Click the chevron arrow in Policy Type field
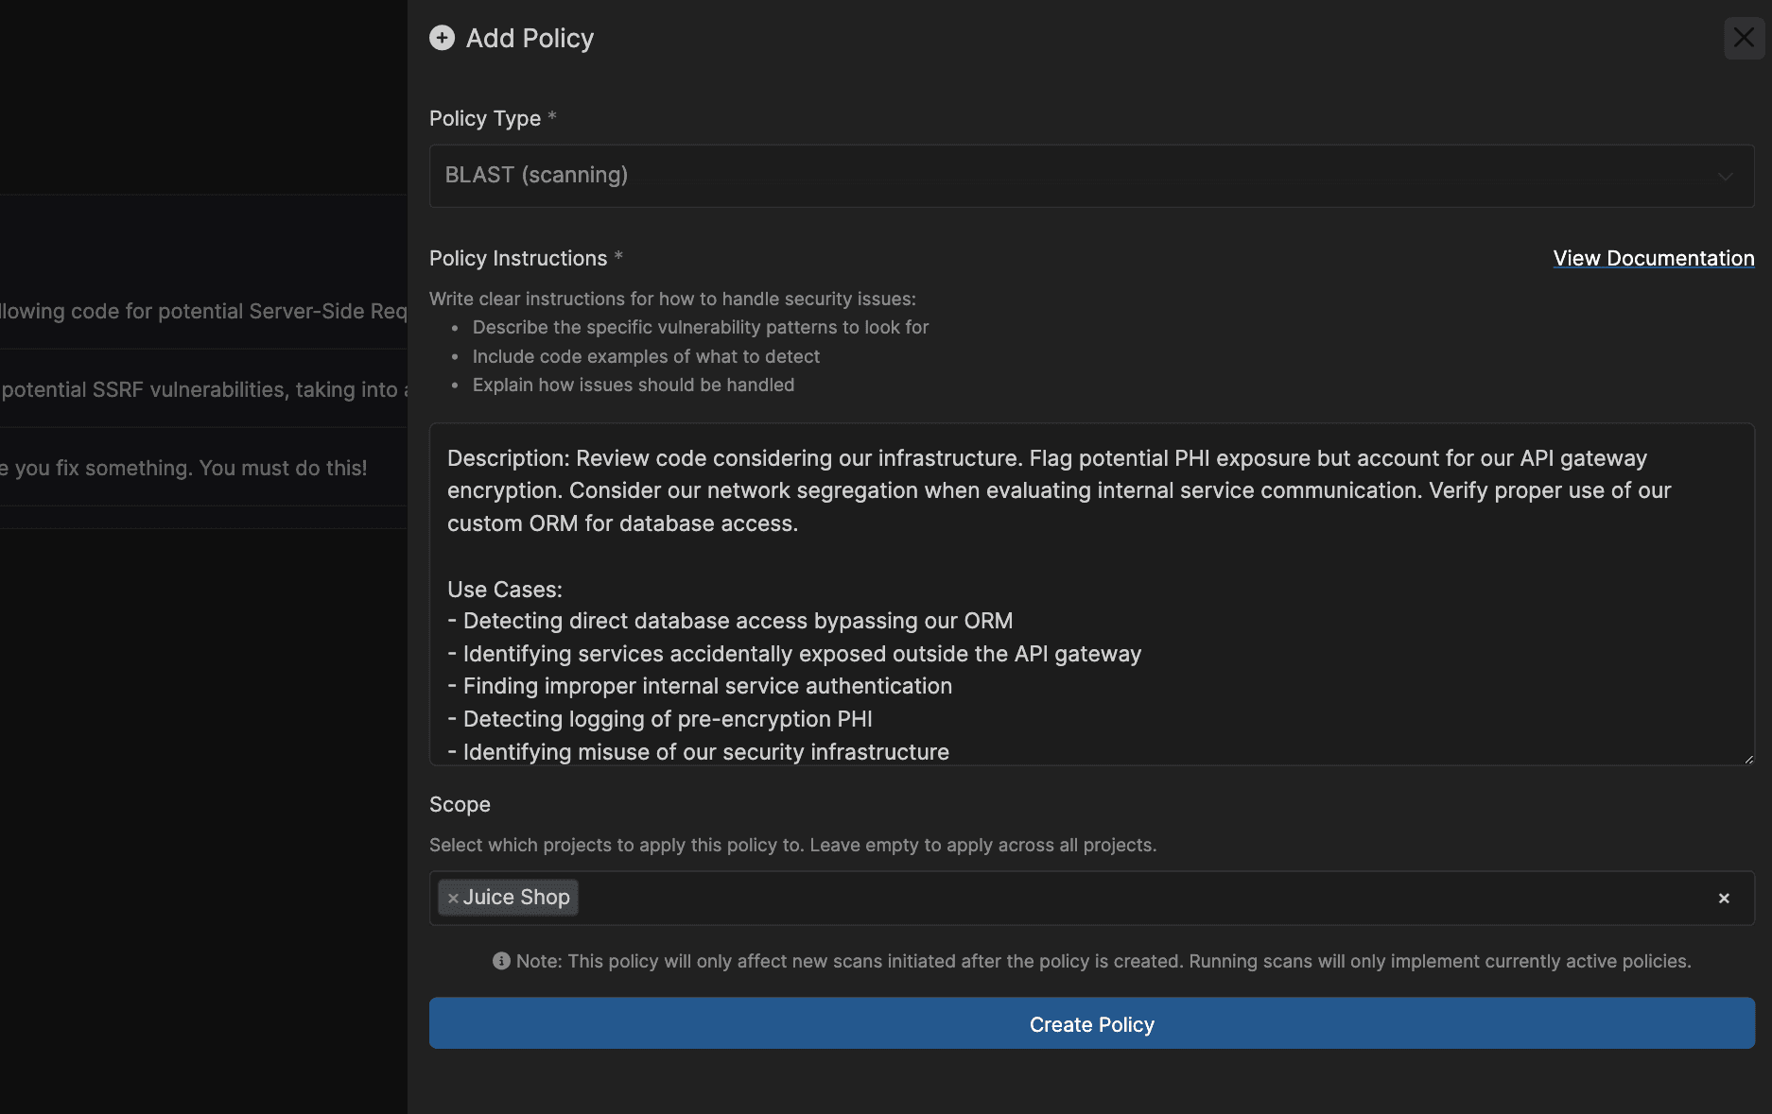 1725,177
